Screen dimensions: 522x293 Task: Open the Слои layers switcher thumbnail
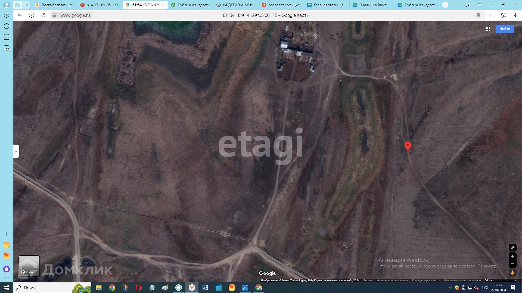29,266
